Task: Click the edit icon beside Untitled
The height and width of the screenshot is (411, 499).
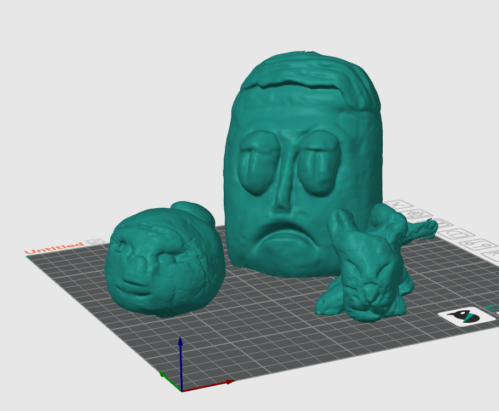Action: 95,242
